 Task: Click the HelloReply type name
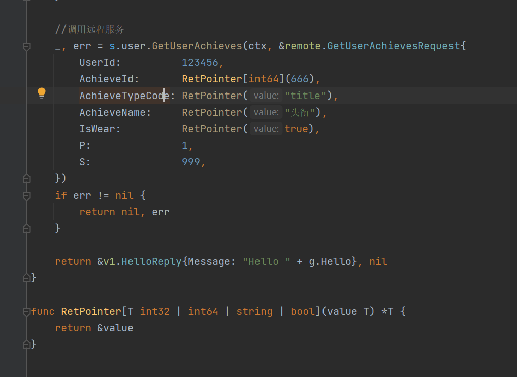click(151, 261)
